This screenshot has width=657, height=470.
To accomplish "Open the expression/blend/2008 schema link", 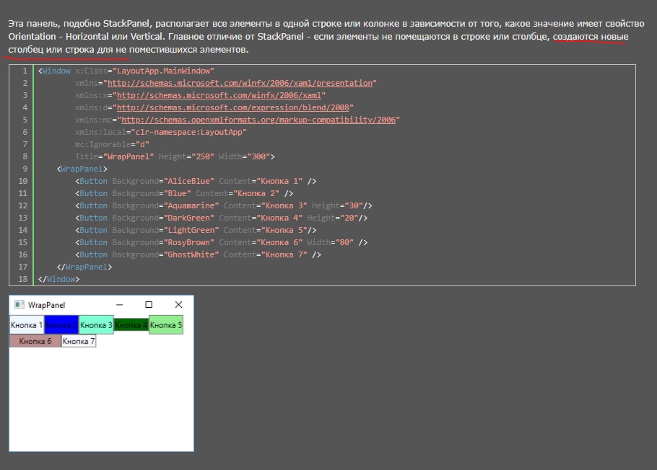I will [232, 107].
